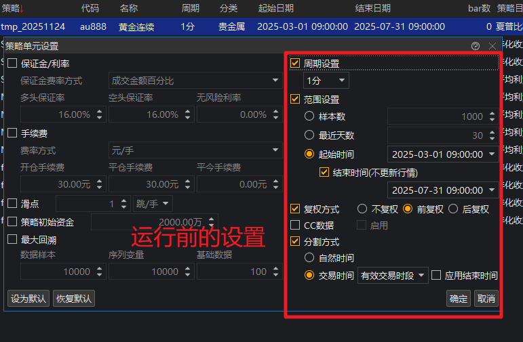Select the 样本数 radio button
Viewport: 523px width, 342px height.
[x=309, y=116]
